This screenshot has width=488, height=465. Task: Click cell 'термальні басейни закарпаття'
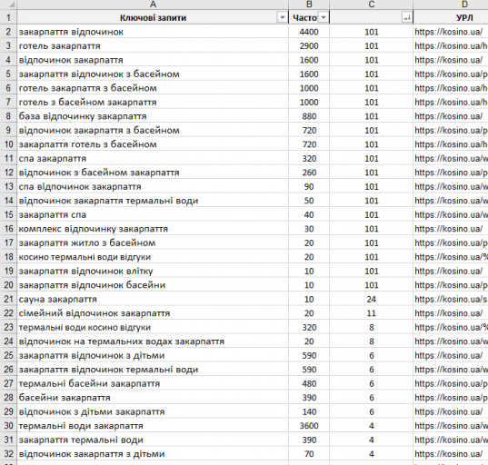click(153, 384)
